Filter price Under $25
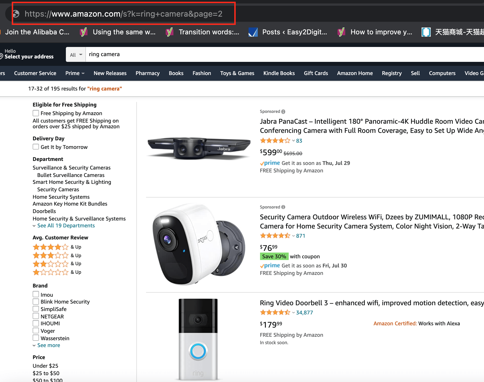 pos(46,366)
